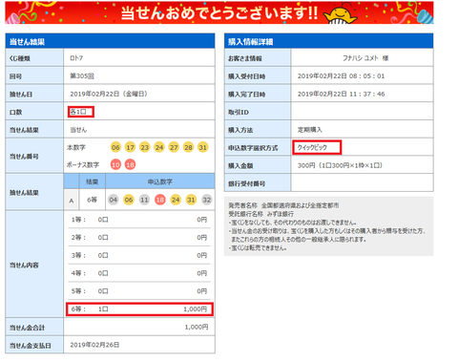Viewport: 458px width, 362px height.
Task: Click red ball 18 in 申込数字 row
Action: coord(160,200)
